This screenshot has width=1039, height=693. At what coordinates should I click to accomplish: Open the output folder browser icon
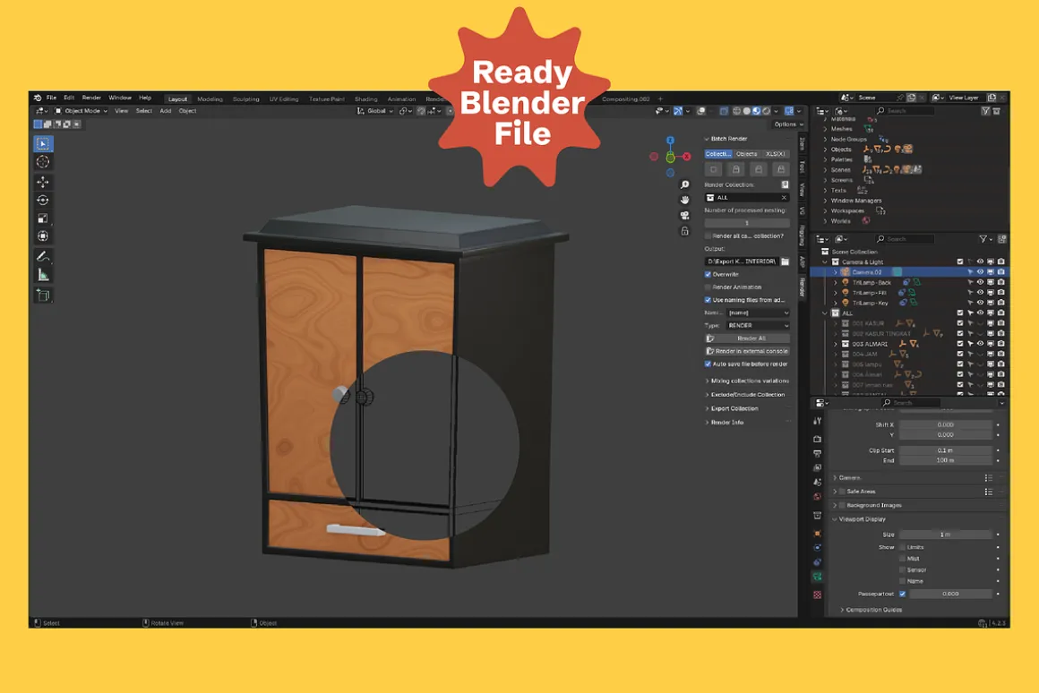pyautogui.click(x=786, y=261)
